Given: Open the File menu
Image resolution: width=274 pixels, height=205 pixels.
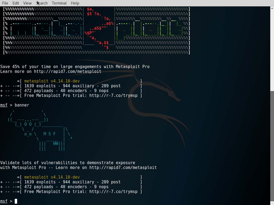Looking at the screenshot, I should 5,3.
